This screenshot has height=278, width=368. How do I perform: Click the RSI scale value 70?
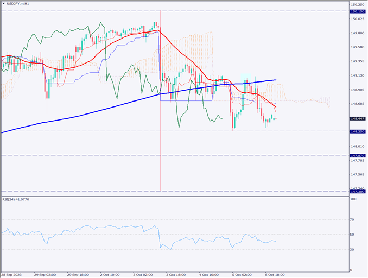click(352, 220)
